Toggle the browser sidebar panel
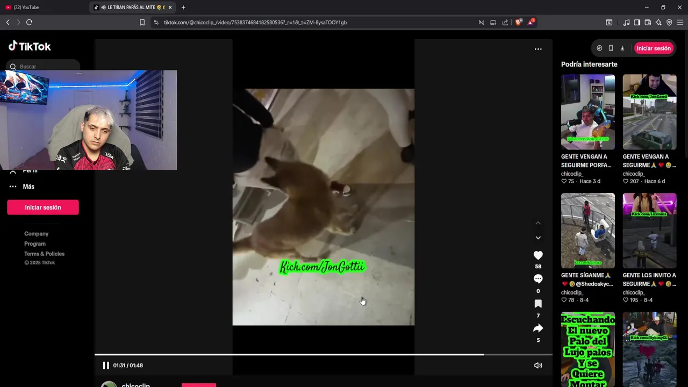Viewport: 688px width, 387px height. 637,23
